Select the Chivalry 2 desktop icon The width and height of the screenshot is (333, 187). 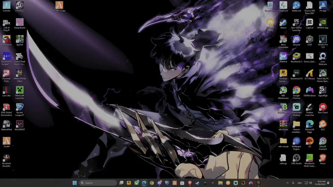point(20,7)
